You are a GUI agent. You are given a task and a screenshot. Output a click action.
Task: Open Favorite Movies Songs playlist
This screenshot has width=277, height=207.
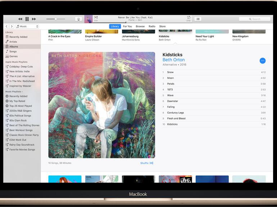22,149
